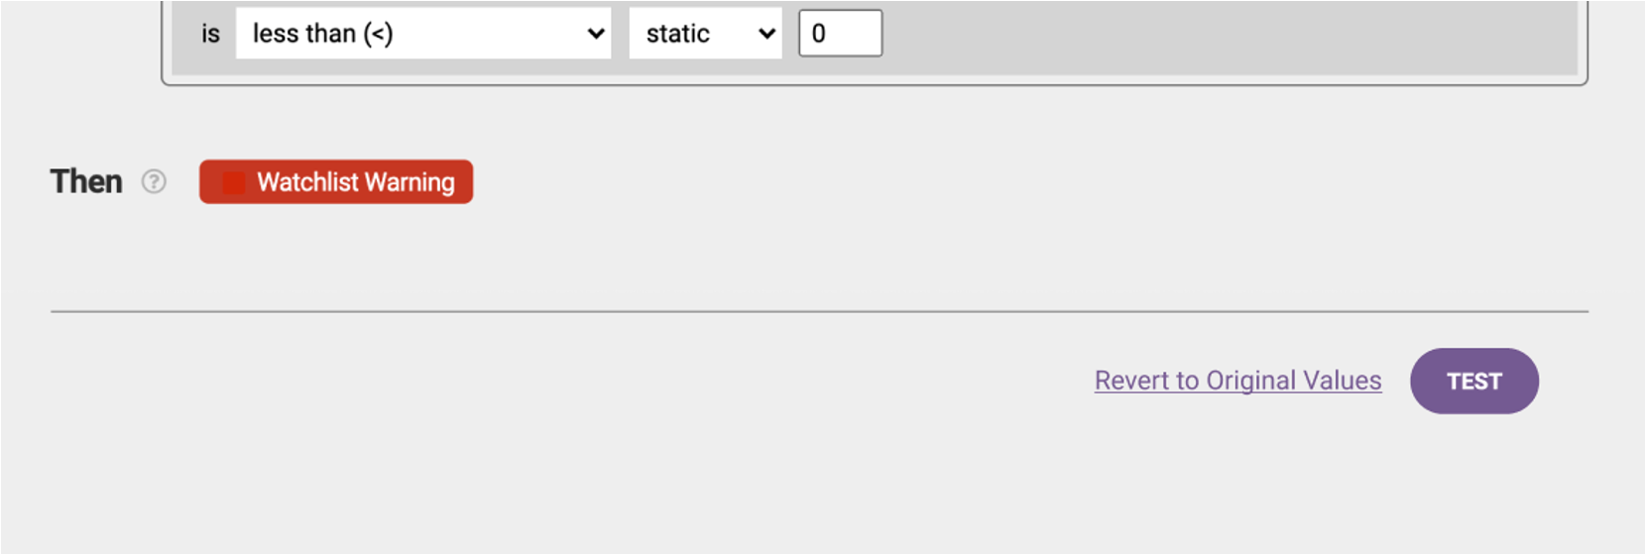
Task: Click the word 'static' in the second select
Action: pyautogui.click(x=678, y=34)
